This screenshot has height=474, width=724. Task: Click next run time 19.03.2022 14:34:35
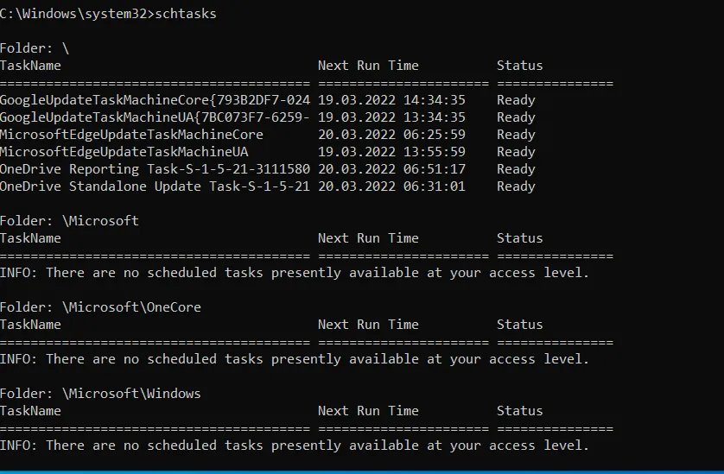pos(391,100)
